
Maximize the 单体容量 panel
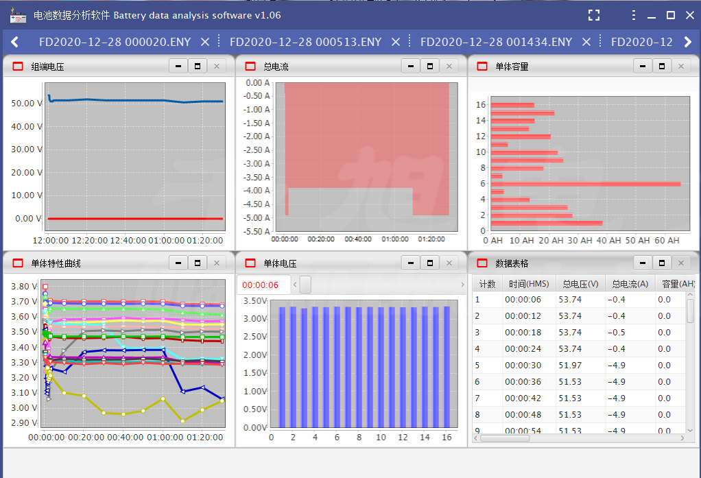tap(662, 66)
